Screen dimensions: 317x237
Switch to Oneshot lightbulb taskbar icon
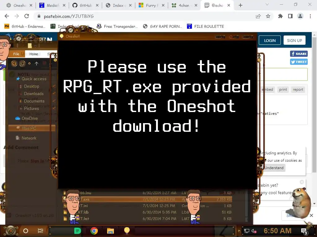point(127,231)
